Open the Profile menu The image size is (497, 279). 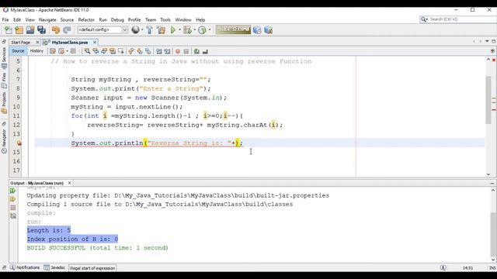pos(134,19)
